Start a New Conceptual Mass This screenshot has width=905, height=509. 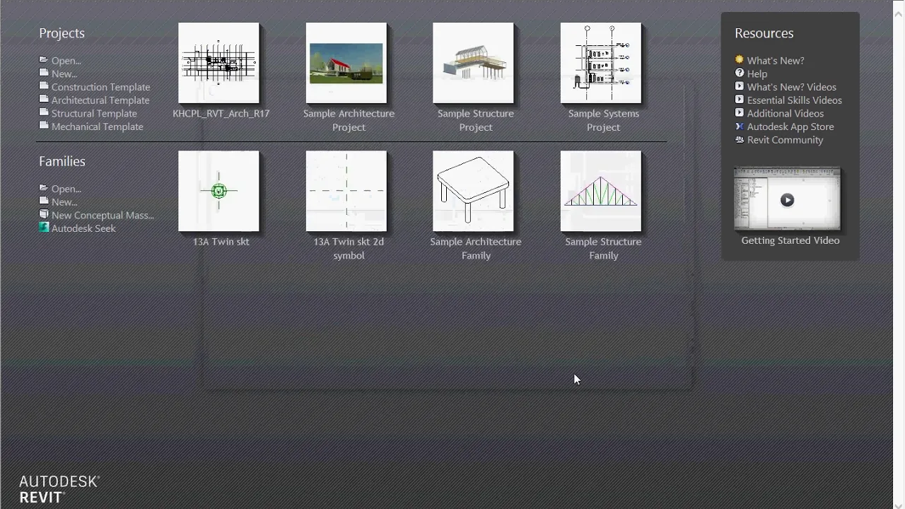tap(103, 215)
